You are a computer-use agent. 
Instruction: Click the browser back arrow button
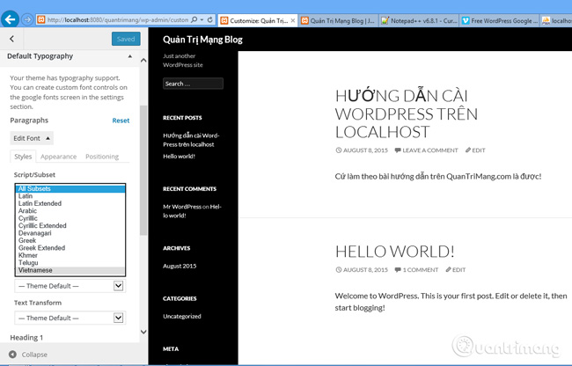pyautogui.click(x=11, y=19)
